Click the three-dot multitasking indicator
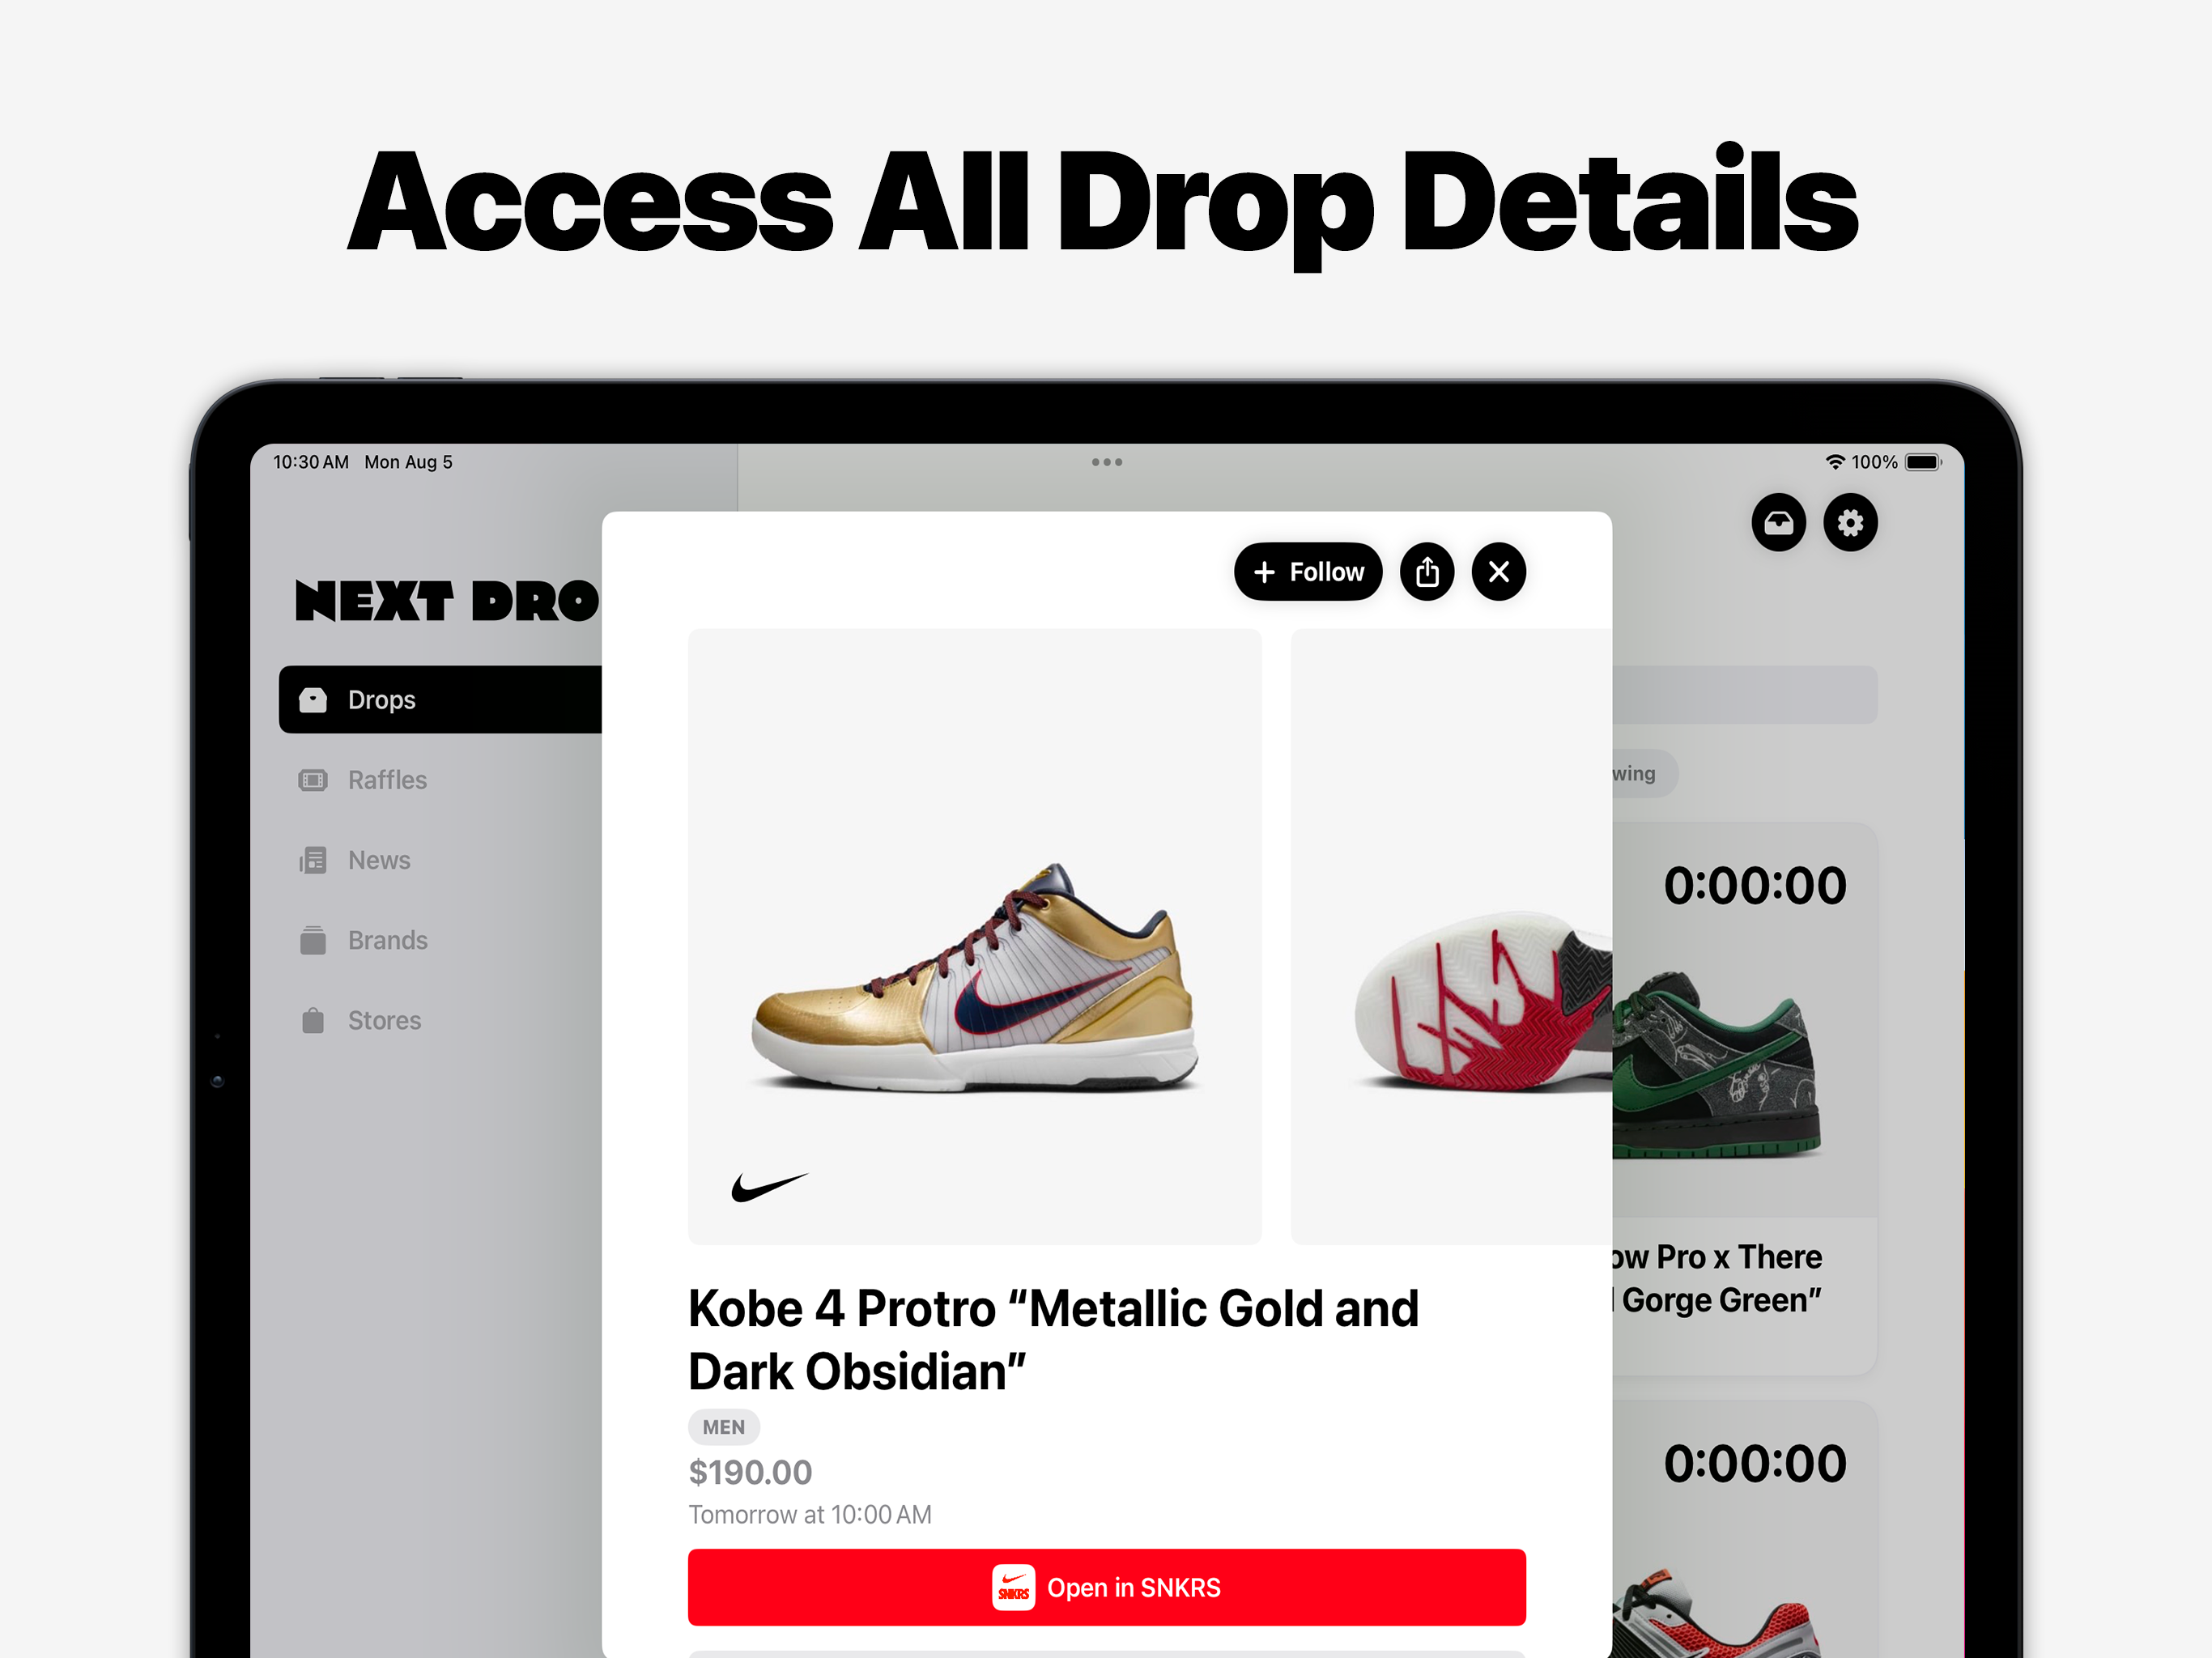Viewport: 2212px width, 1658px height. [x=1107, y=462]
